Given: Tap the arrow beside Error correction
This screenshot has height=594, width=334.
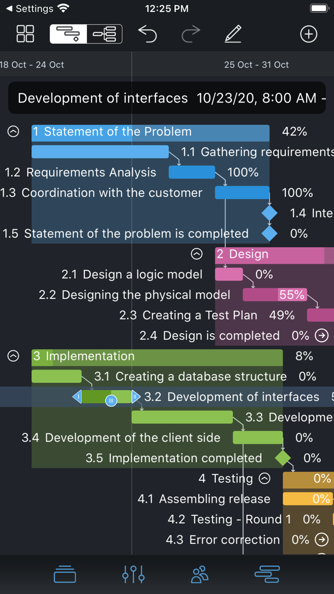Looking at the screenshot, I should click(x=323, y=540).
